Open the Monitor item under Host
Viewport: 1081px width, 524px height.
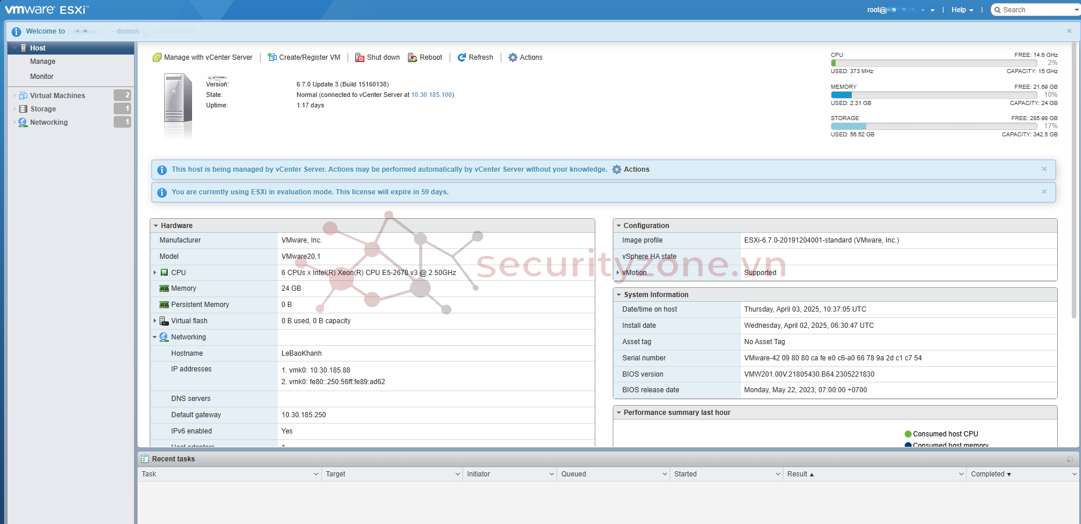click(x=42, y=77)
